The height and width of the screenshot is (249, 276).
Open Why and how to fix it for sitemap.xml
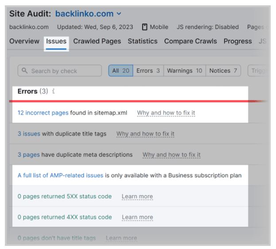166,113
